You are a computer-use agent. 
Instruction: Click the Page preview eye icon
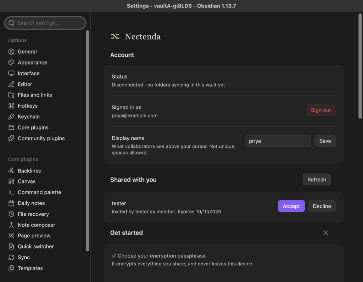(x=11, y=236)
